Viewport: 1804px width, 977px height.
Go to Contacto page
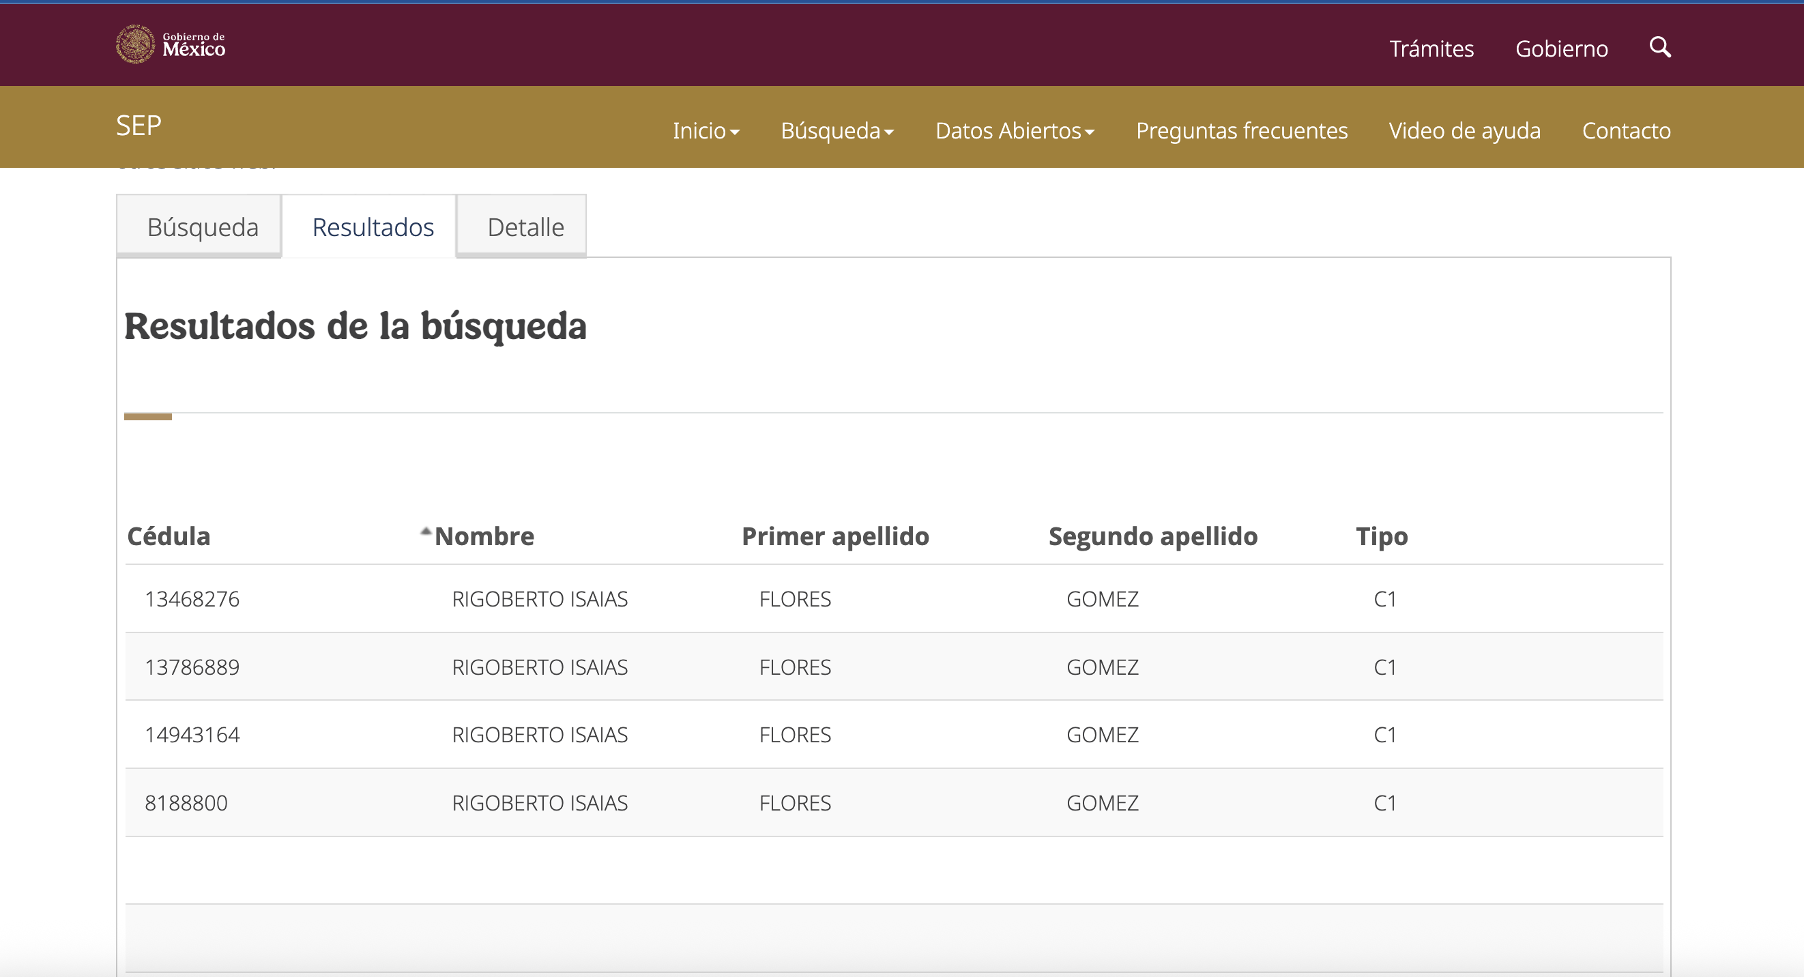[x=1626, y=131]
